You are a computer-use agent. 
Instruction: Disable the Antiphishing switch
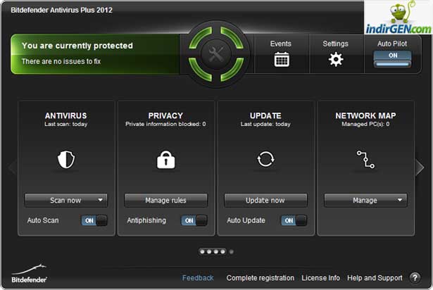tap(194, 220)
